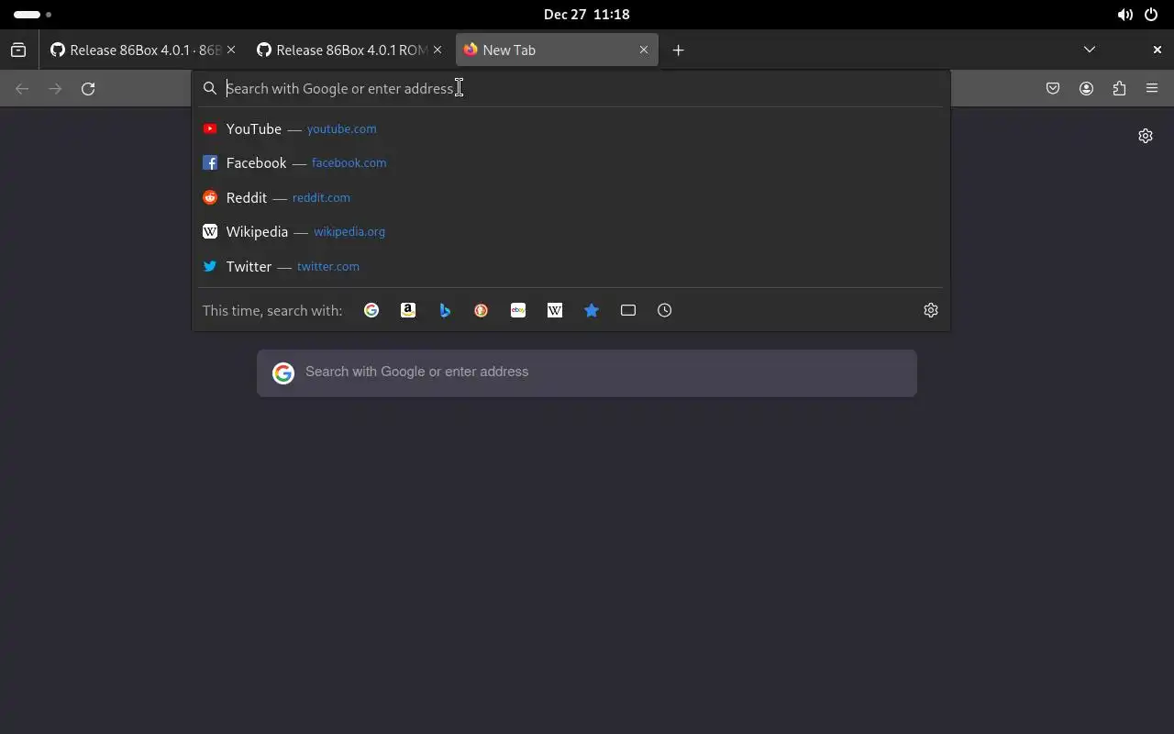Search this time with Wikipedia icon
This screenshot has height=734, width=1174.
coord(555,310)
